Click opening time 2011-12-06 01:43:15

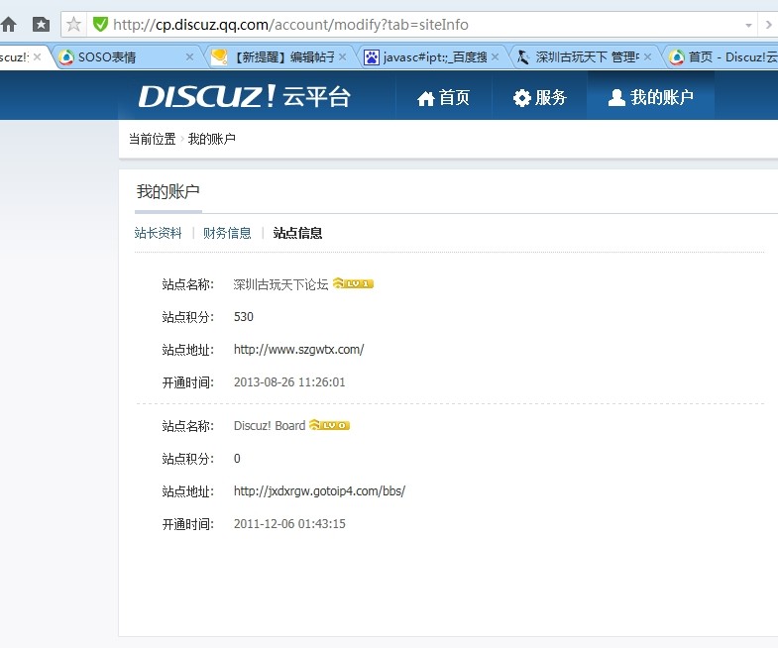[289, 524]
